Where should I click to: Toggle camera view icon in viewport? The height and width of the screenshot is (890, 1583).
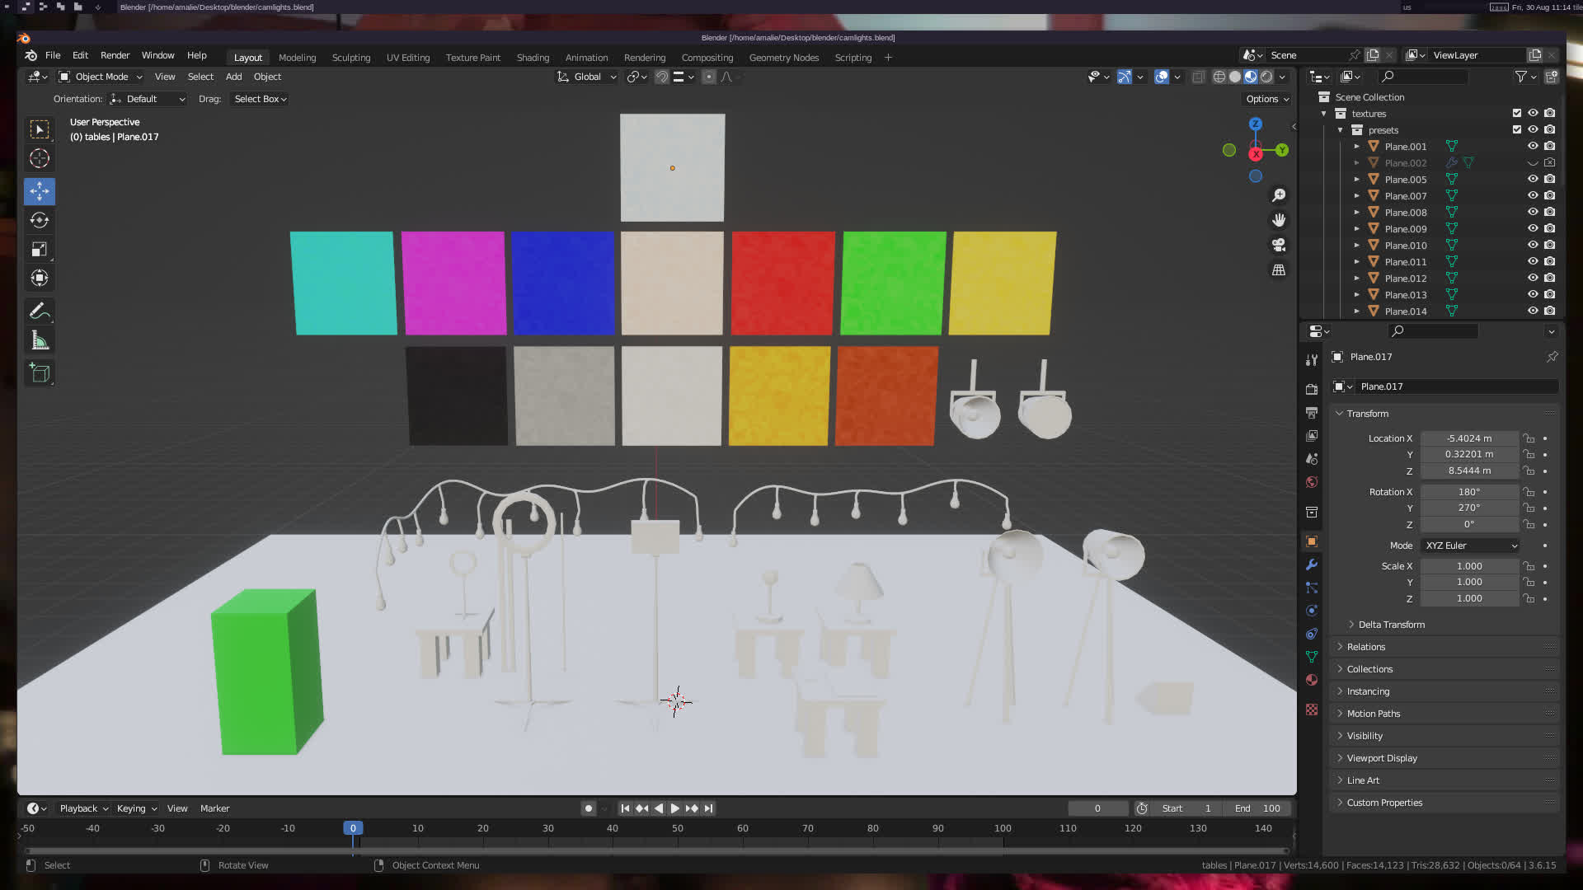(1279, 246)
